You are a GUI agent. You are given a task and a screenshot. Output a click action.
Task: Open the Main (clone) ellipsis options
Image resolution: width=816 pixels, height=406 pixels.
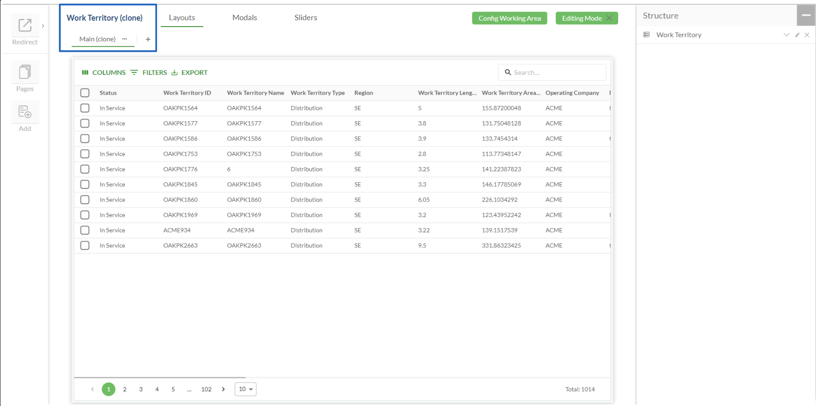125,39
